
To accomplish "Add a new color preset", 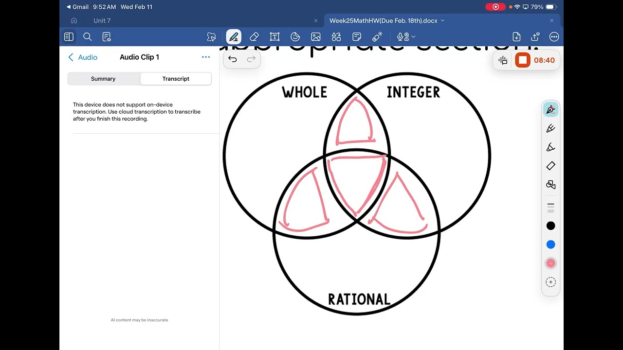I will click(x=551, y=282).
